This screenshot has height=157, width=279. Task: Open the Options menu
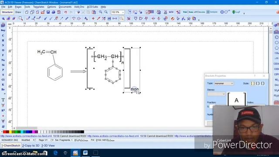click(x=51, y=7)
